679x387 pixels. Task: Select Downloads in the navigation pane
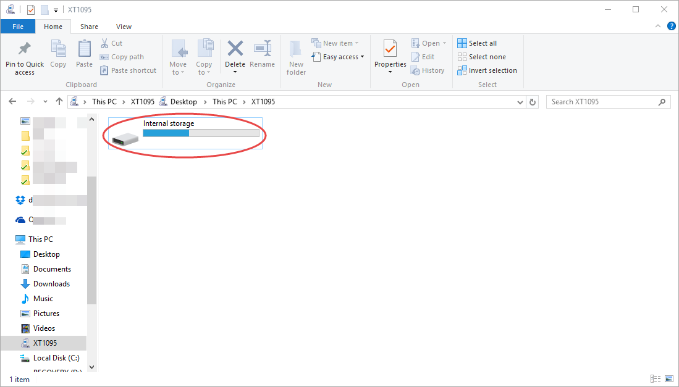51,284
